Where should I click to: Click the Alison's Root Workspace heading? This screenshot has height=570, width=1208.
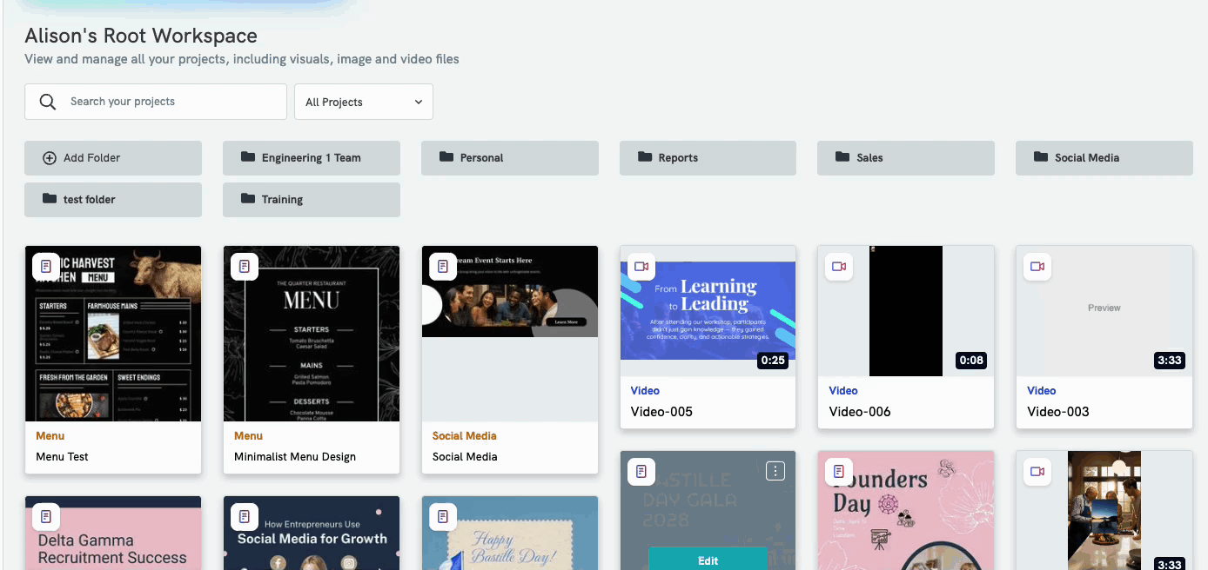pos(141,36)
